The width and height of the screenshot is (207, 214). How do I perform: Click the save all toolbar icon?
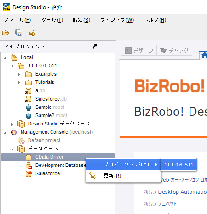click(18, 33)
